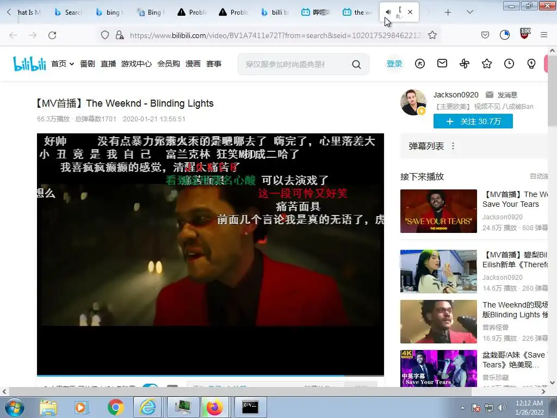Open the Pocket save icon in toolbar
The image size is (557, 418).
tap(485, 35)
